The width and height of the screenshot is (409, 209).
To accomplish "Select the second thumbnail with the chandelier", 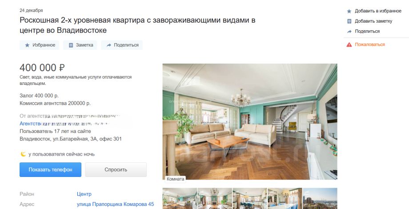I will (x=215, y=198).
